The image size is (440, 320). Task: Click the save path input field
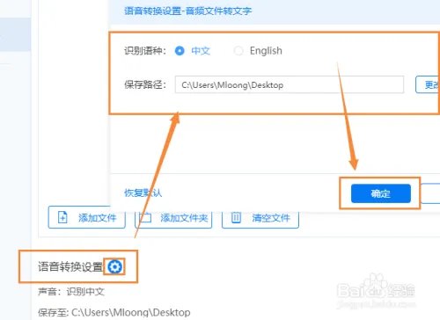[290, 84]
